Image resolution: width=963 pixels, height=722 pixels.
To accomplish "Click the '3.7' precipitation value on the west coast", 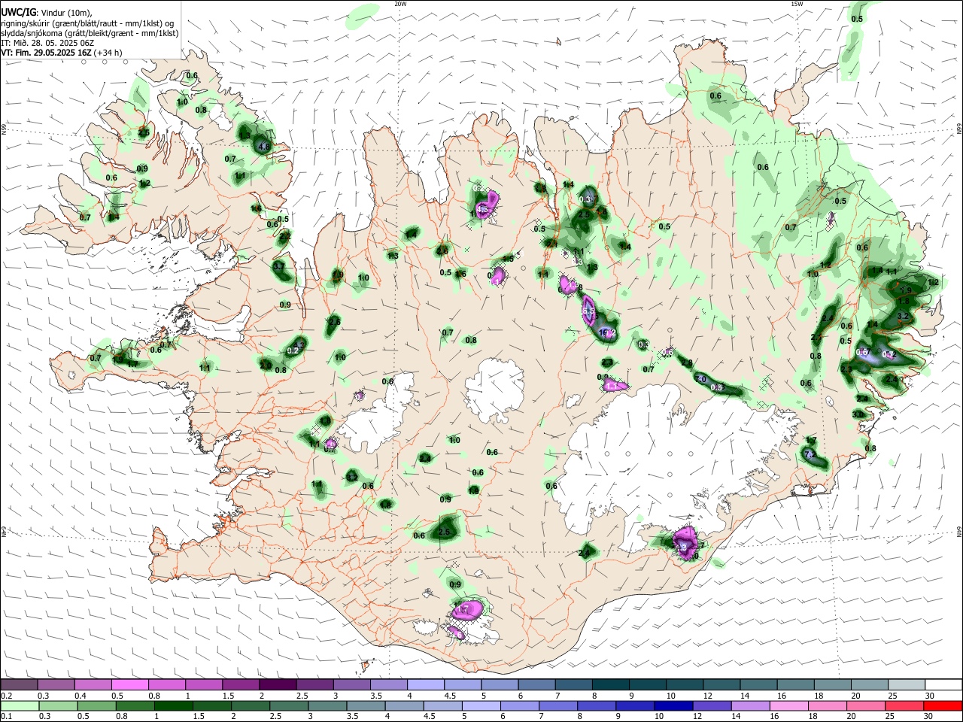I will pyautogui.click(x=278, y=266).
